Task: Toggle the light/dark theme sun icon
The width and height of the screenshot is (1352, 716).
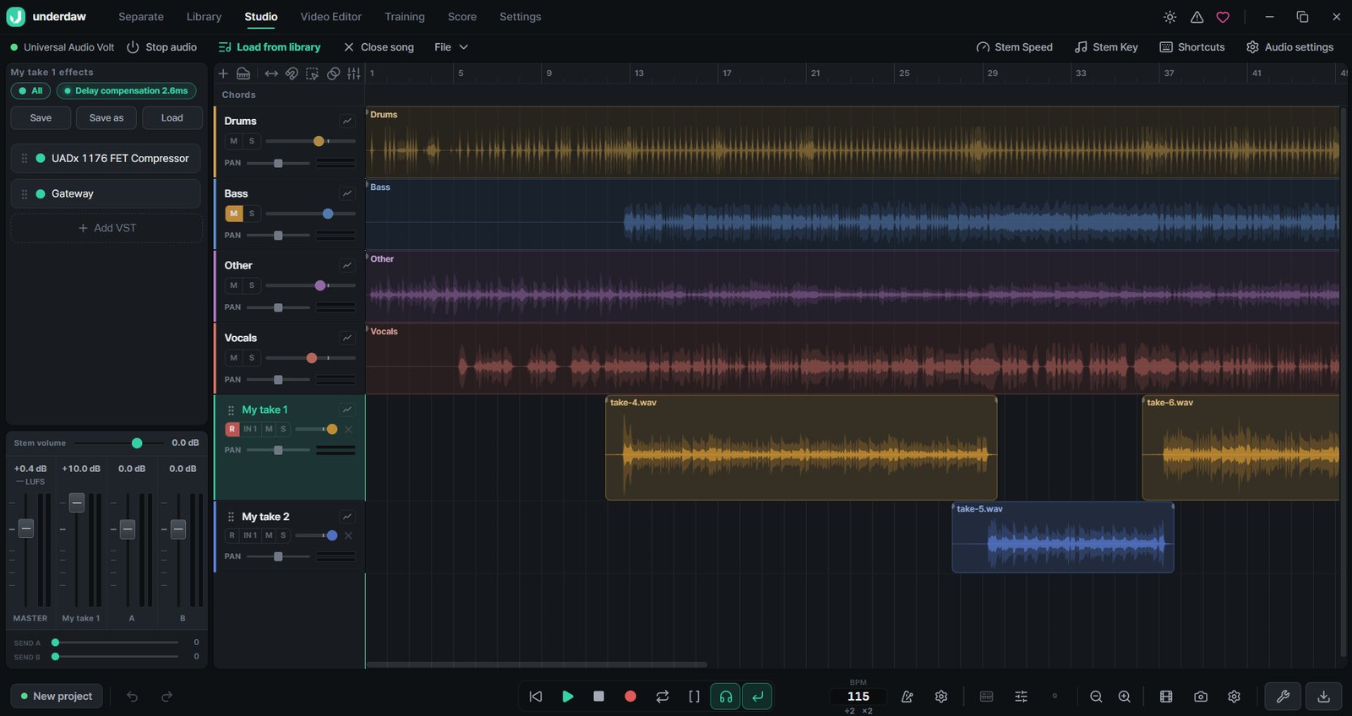Action: point(1170,17)
